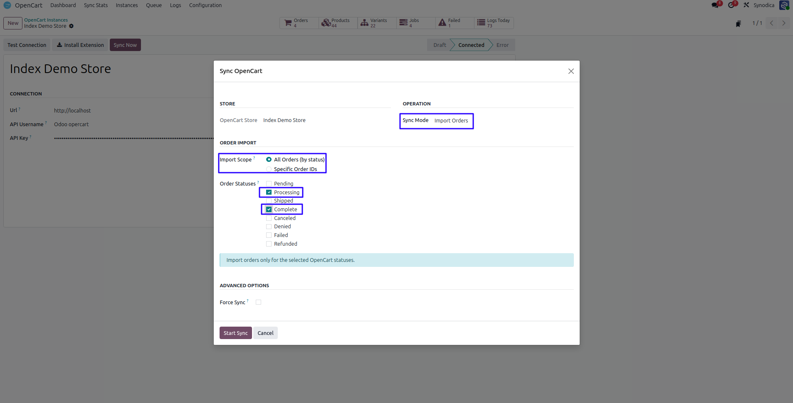Open the Jobs stat button icon
The height and width of the screenshot is (403, 793).
pyautogui.click(x=403, y=23)
